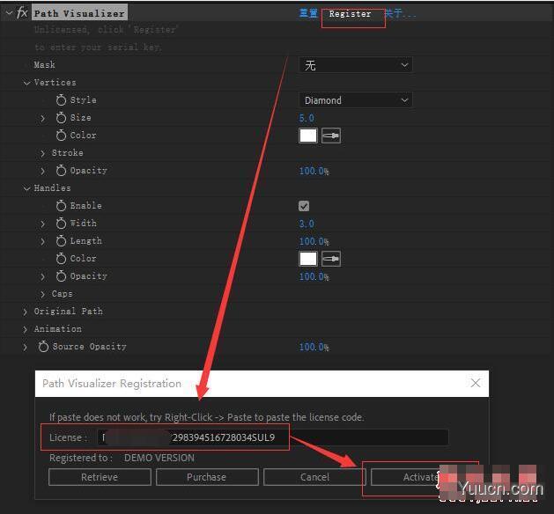The image size is (554, 514).
Task: Expand the Handles Opacity property
Action: point(43,276)
